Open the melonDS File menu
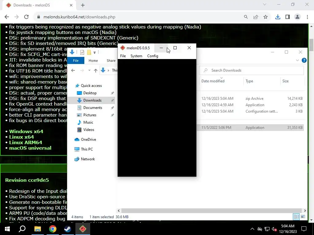314x235 pixels. coord(123,56)
